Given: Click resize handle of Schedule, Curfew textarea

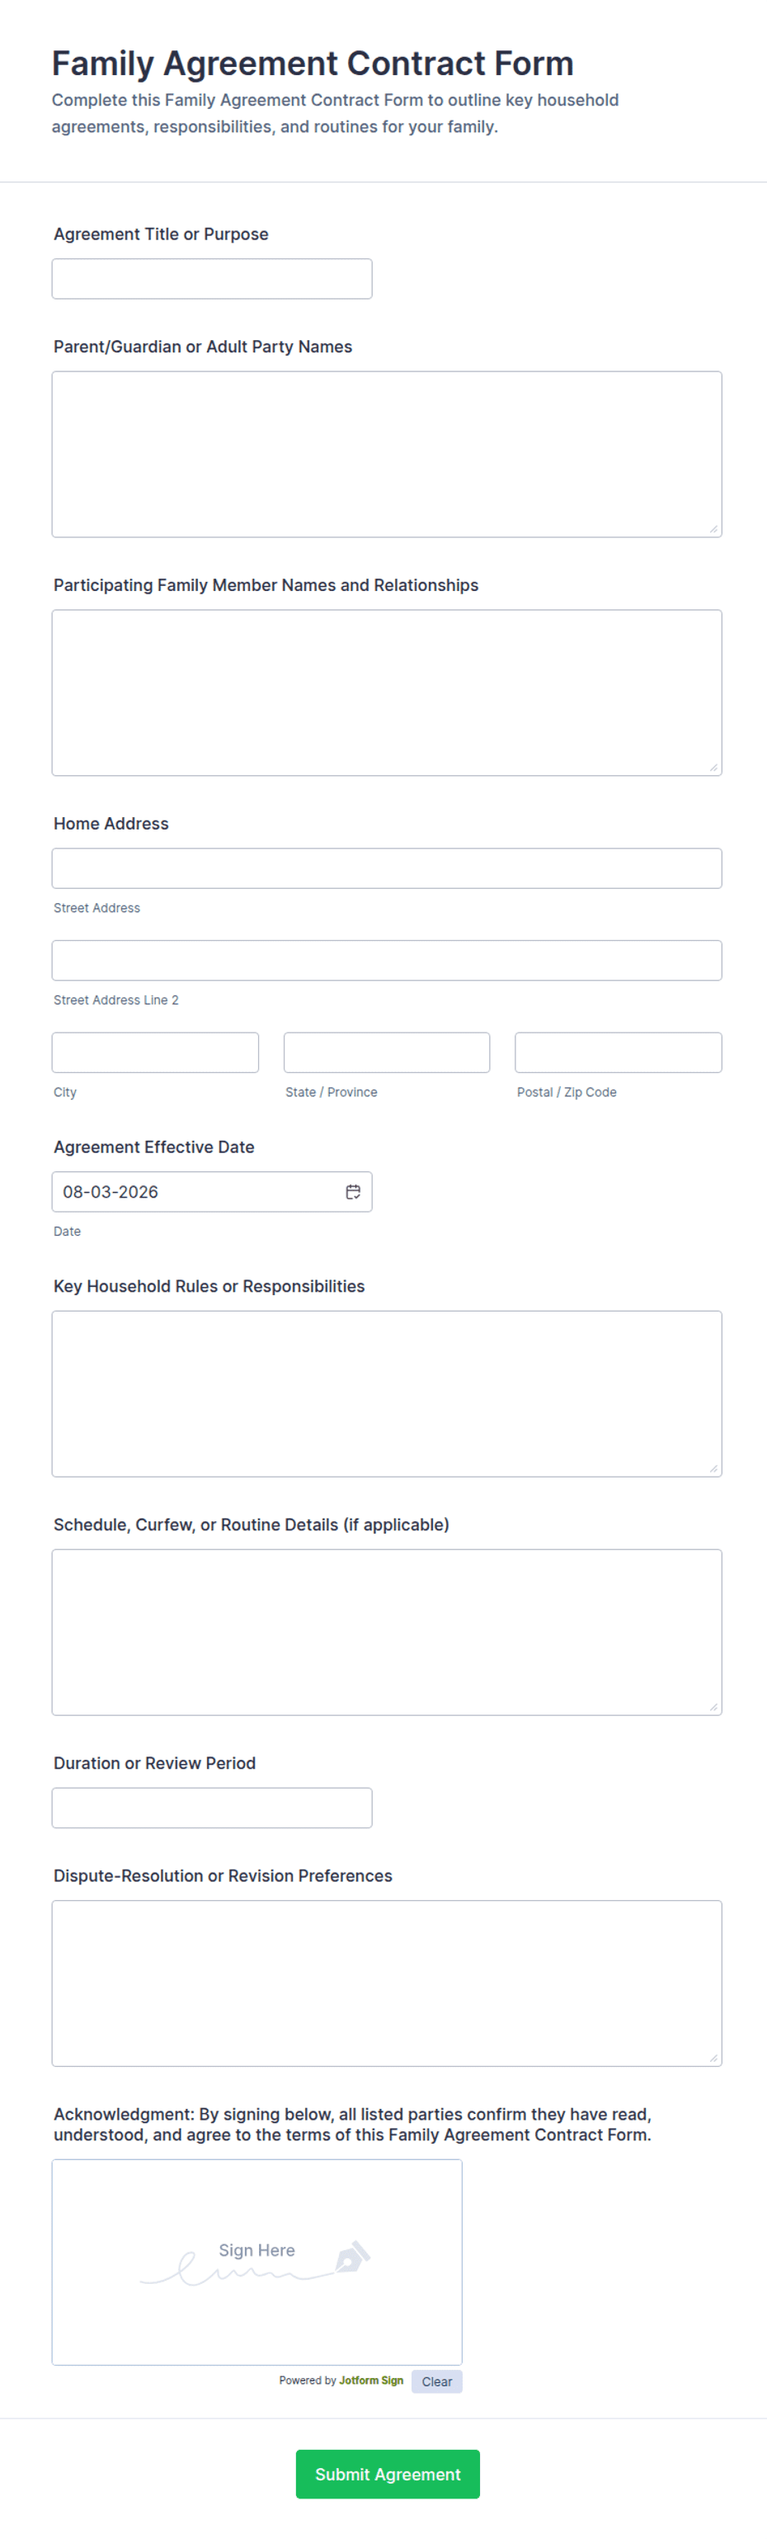Looking at the screenshot, I should 714,1707.
